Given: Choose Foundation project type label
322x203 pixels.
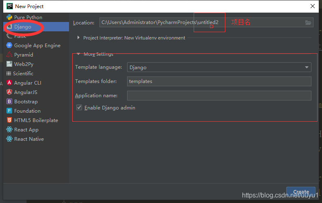Looking at the screenshot, I should tap(27, 111).
